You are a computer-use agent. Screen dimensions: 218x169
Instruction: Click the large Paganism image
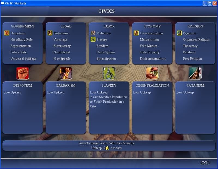(195, 73)
